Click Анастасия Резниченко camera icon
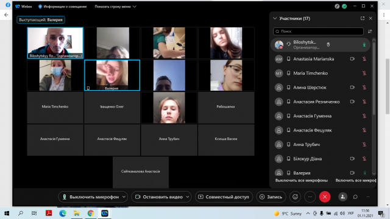The width and height of the screenshot is (390, 219). [352, 102]
